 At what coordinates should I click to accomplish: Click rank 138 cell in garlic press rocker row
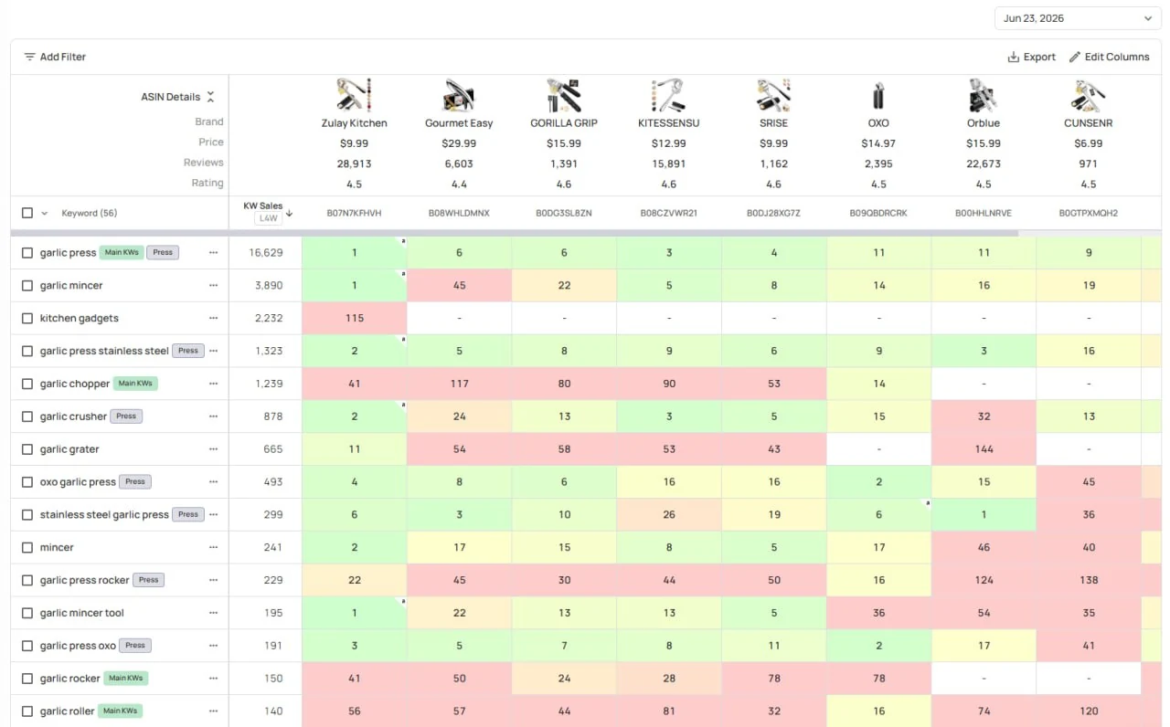(x=1089, y=580)
